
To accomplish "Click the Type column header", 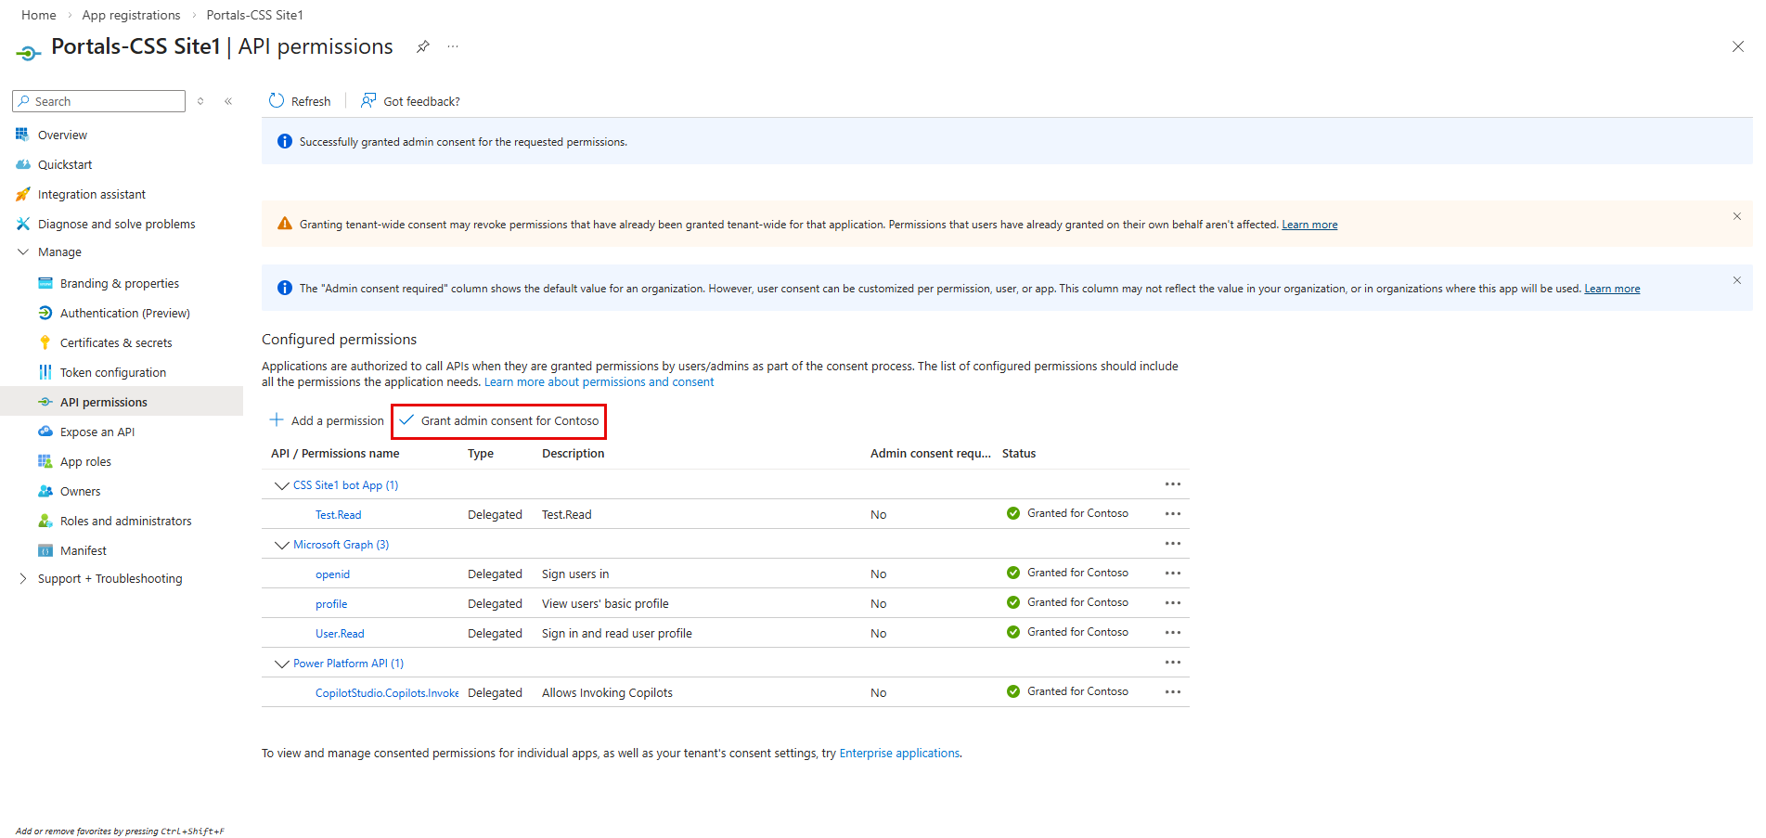I will click(481, 454).
